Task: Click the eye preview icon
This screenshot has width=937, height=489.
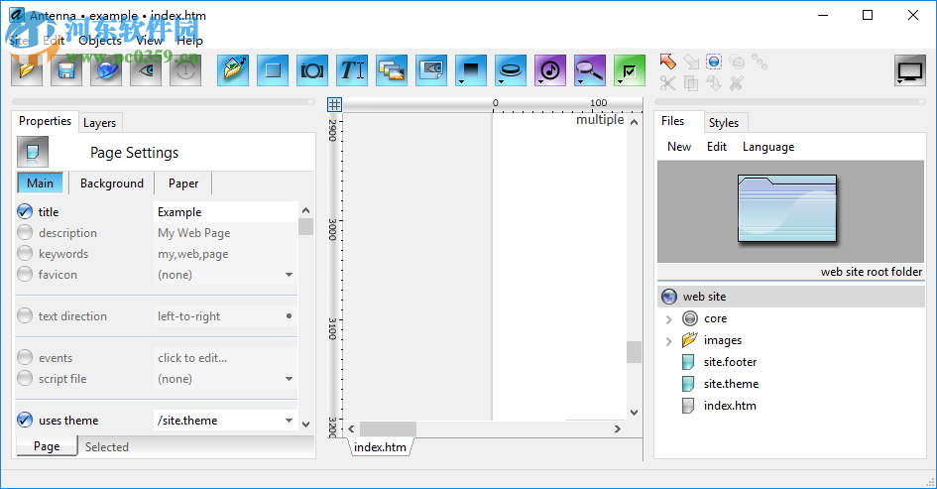Action: coord(146,70)
